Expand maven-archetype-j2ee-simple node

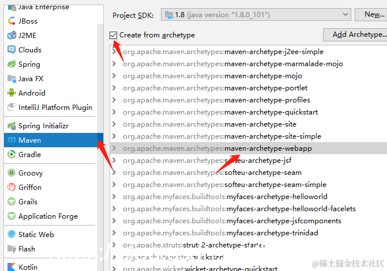pyautogui.click(x=114, y=52)
